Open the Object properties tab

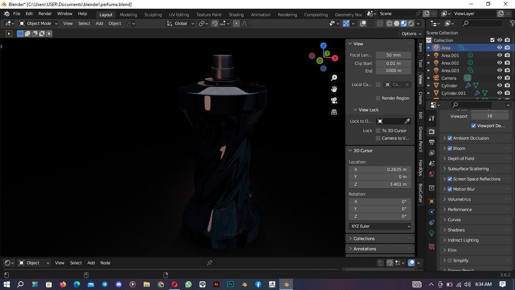[x=432, y=201]
